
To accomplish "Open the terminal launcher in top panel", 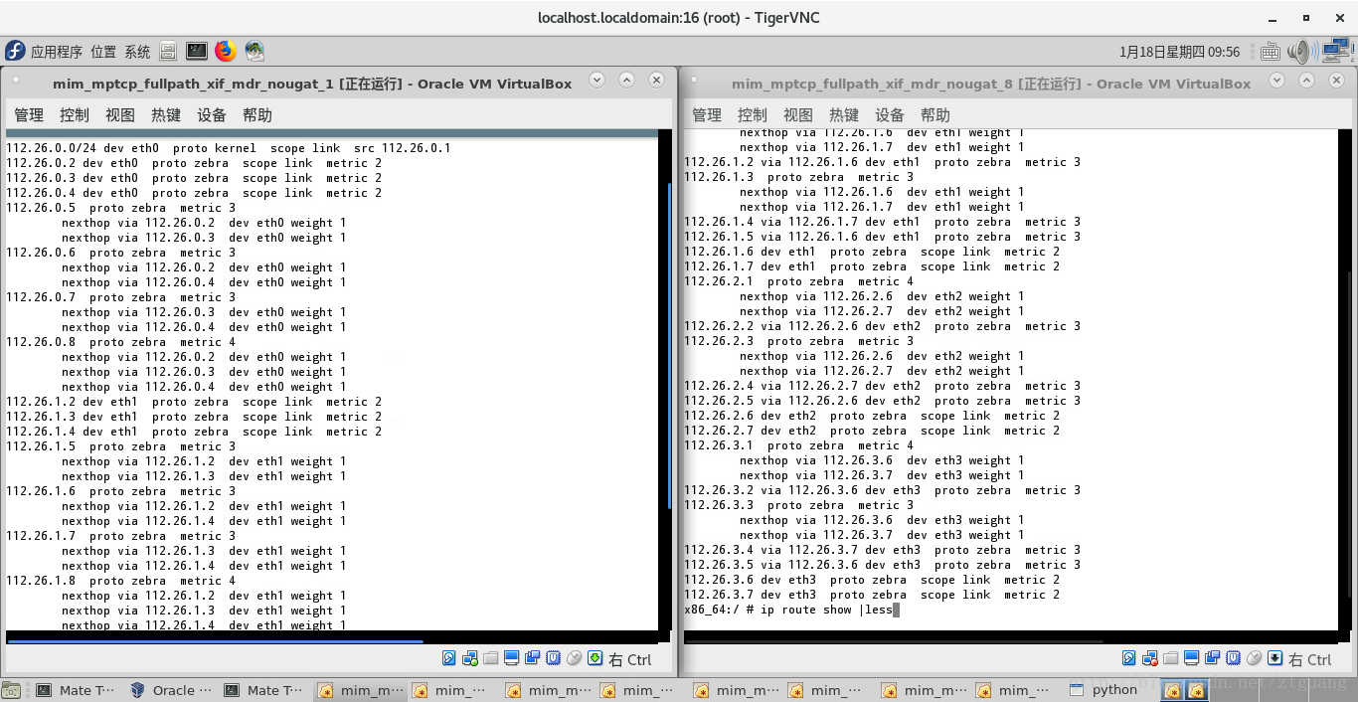I will (x=197, y=51).
